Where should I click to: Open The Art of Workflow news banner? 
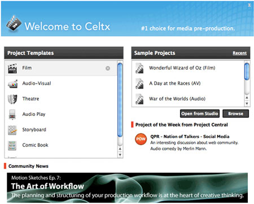[x=128, y=188]
